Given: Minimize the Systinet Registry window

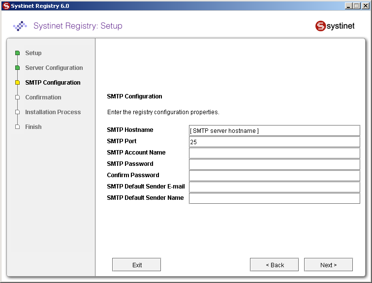Looking at the screenshot, I should click(348, 6).
